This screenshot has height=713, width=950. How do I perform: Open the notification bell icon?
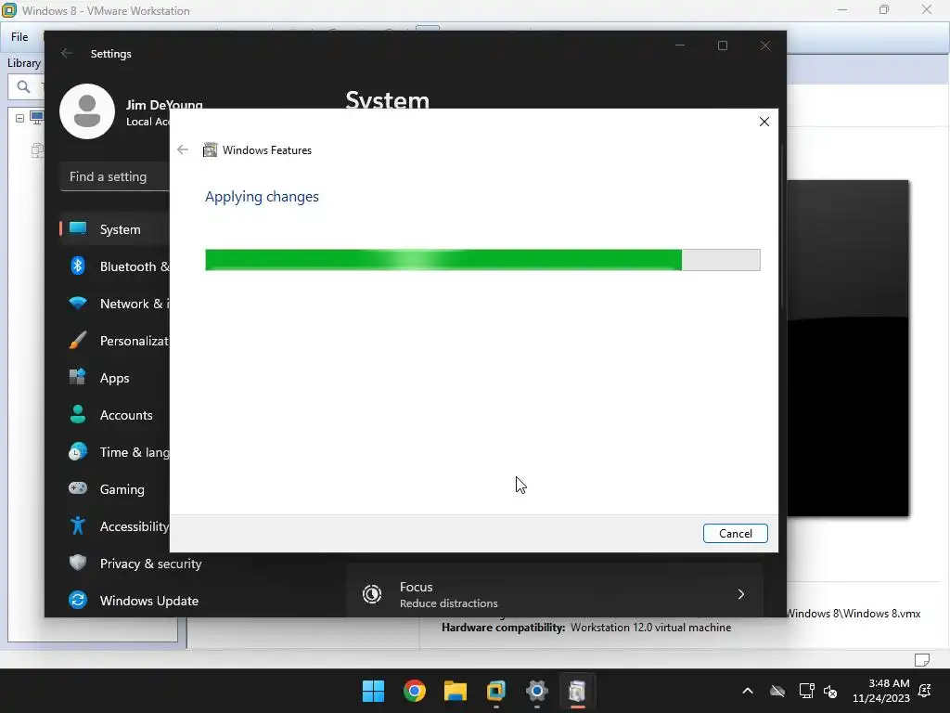[925, 691]
